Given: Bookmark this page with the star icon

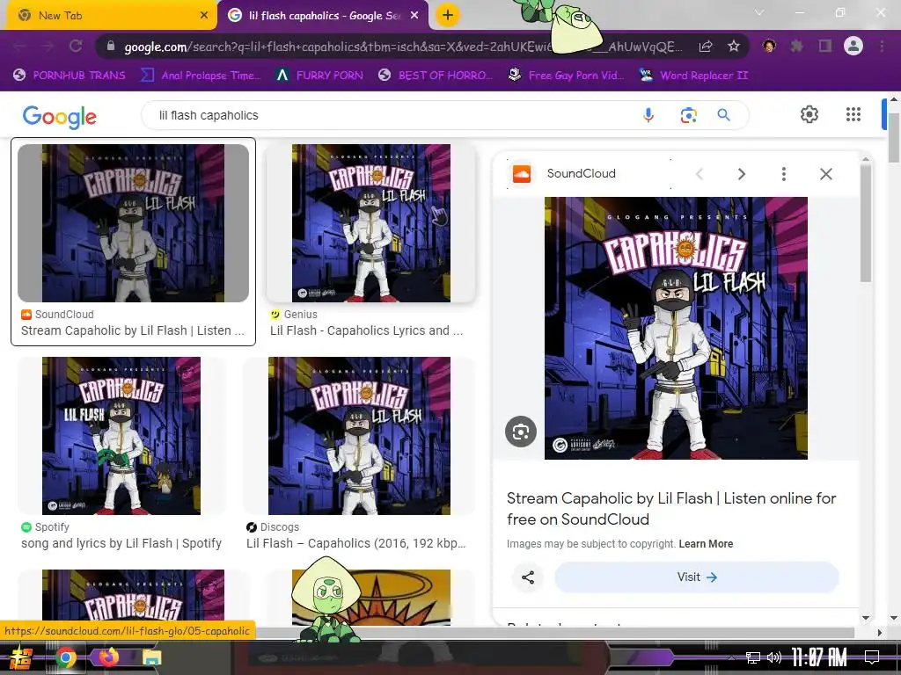Looking at the screenshot, I should tap(734, 47).
